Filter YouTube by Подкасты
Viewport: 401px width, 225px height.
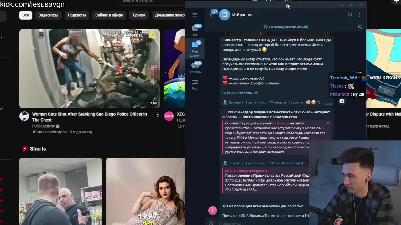(77, 15)
